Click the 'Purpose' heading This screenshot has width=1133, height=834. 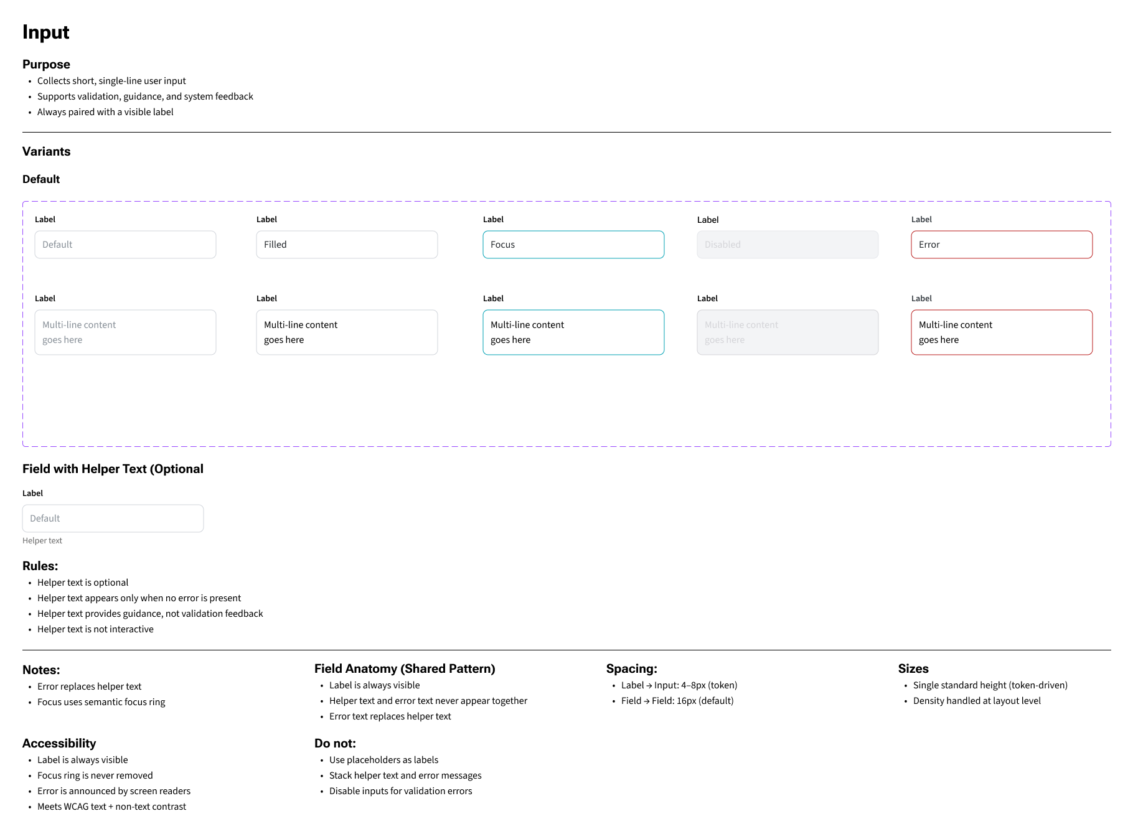[46, 64]
